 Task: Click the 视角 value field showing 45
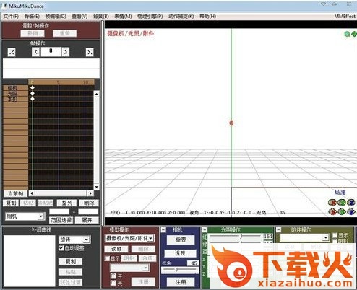pos(193,263)
